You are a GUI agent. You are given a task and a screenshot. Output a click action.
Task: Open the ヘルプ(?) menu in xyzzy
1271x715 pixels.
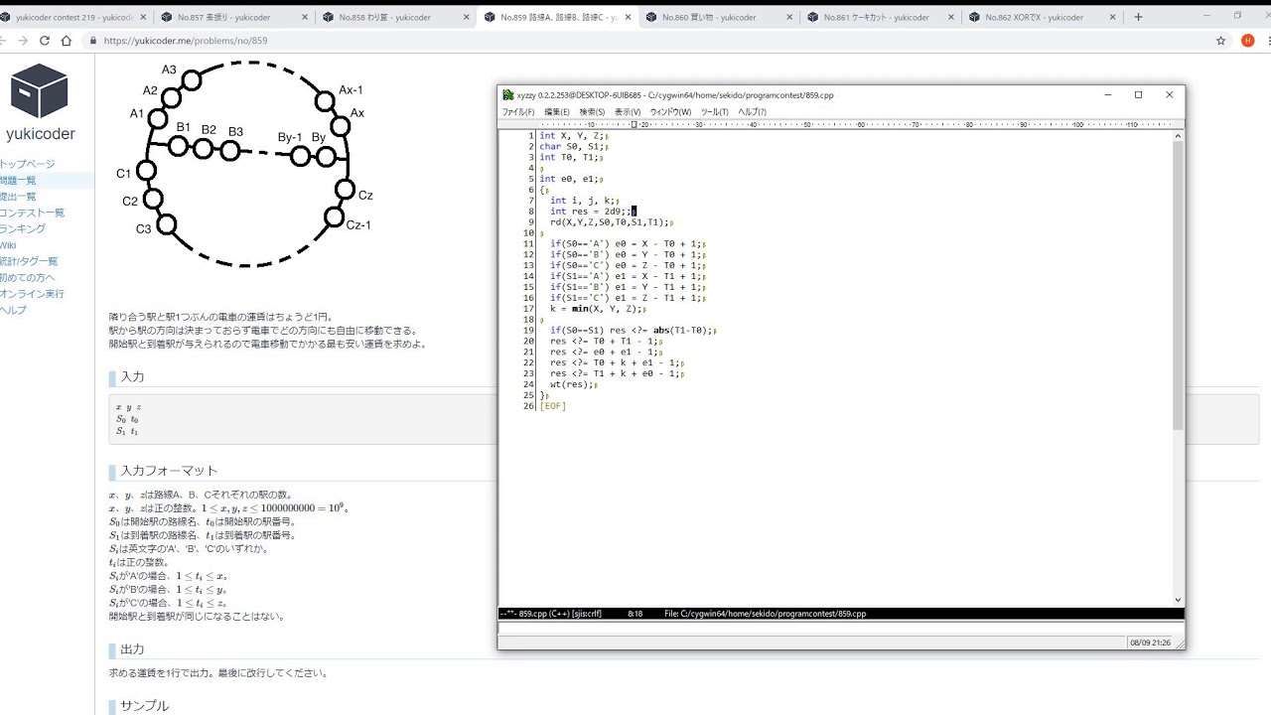752,112
